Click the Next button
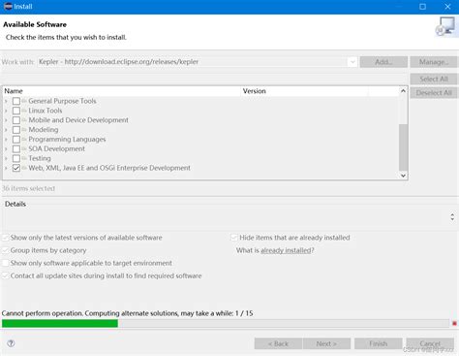Viewport: 459px width, 356px height. [x=326, y=343]
